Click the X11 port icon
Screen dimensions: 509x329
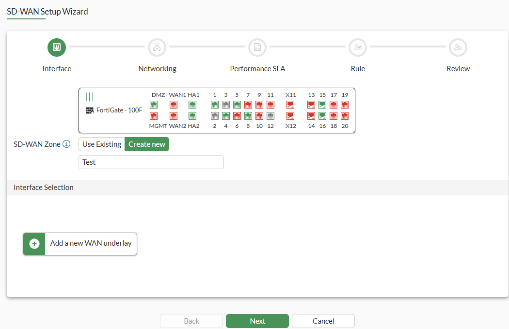click(290, 105)
